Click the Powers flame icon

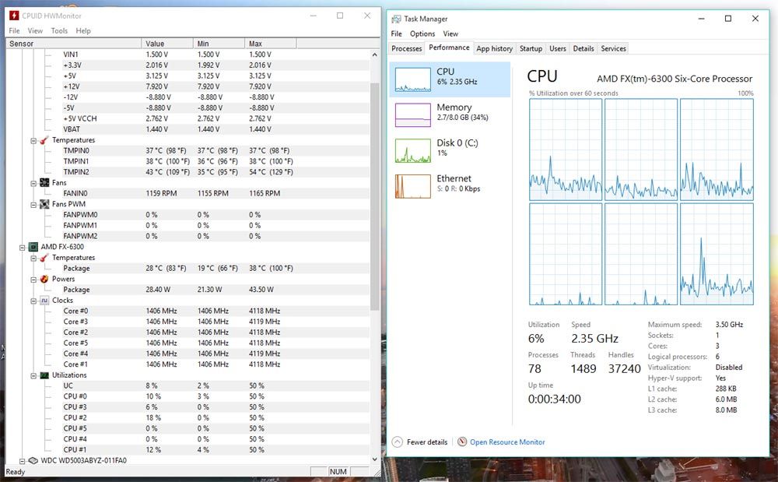[x=44, y=279]
